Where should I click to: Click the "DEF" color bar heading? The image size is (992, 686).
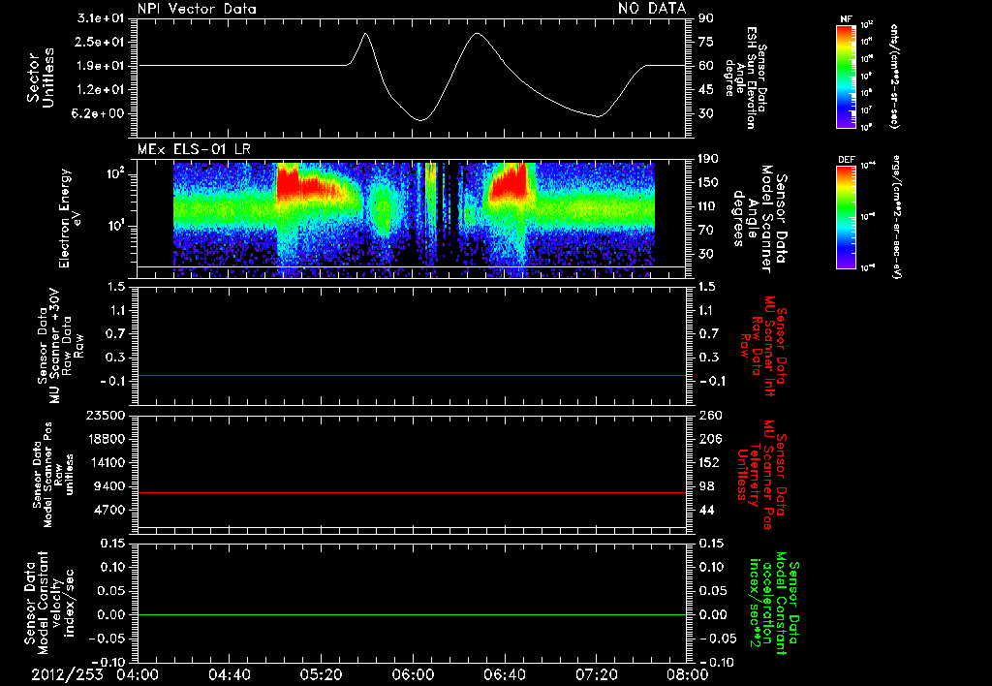pos(847,160)
